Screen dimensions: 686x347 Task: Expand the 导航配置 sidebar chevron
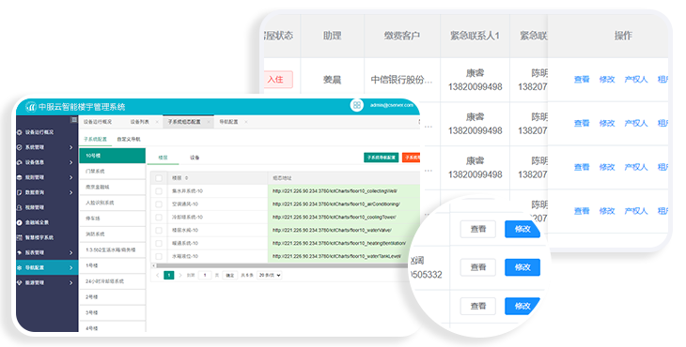pyautogui.click(x=70, y=267)
